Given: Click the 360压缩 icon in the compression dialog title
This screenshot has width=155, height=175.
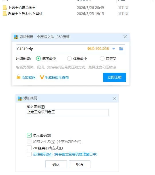Looking at the screenshot, I should tap(16, 37).
